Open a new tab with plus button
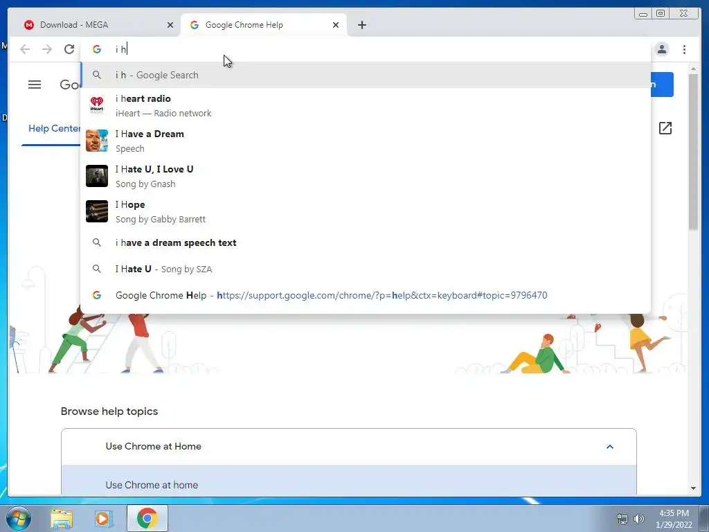Image resolution: width=709 pixels, height=532 pixels. click(x=361, y=25)
